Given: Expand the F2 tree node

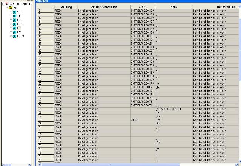Looking at the screenshot, I should tap(11, 32).
